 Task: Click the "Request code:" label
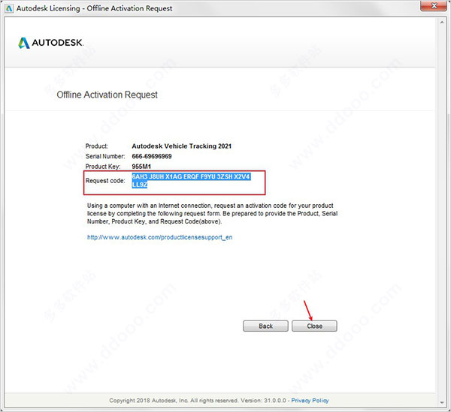tap(105, 181)
